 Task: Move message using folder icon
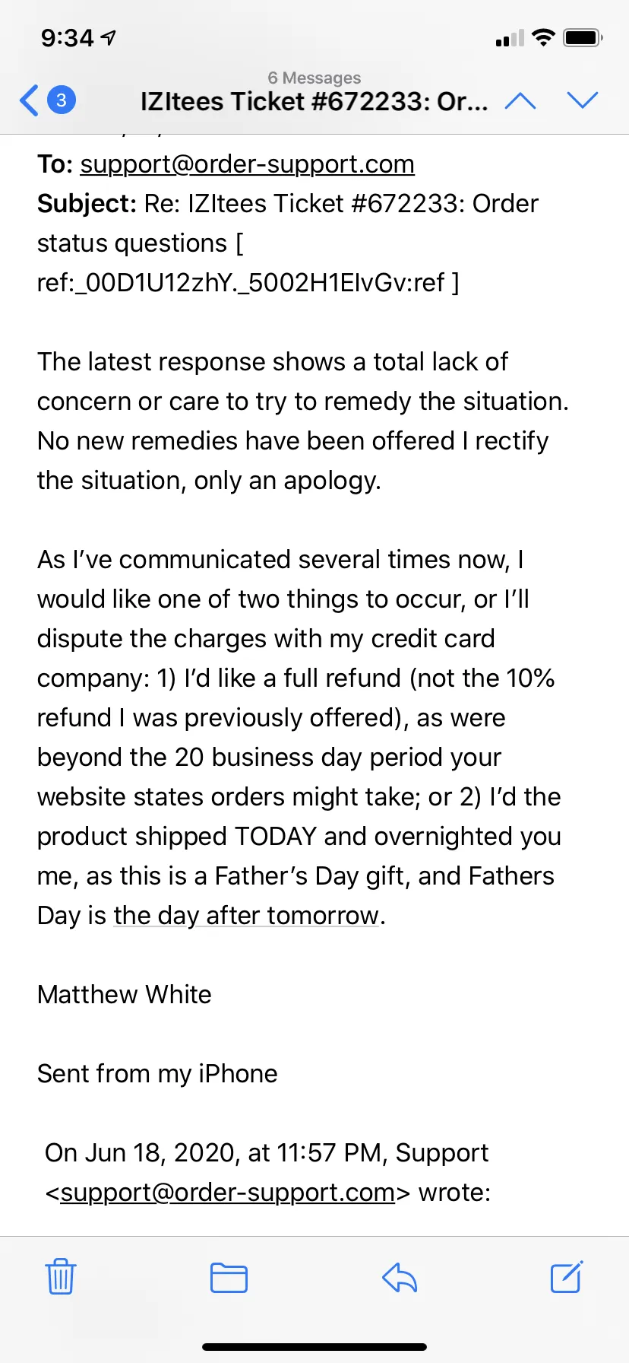click(229, 1278)
